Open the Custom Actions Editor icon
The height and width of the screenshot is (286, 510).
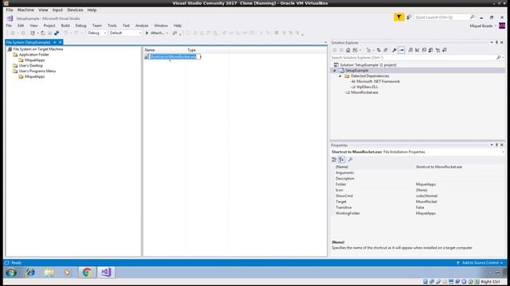point(437,50)
